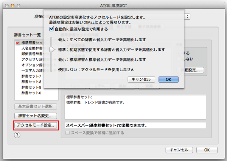Select アクセサリ辞書 set in the list
Image resolution: width=227 pixels, height=161 pixels.
tap(36, 59)
